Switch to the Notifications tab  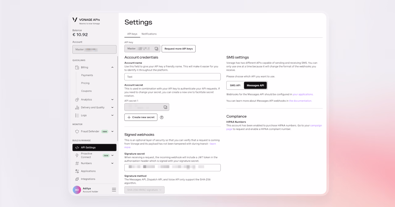click(x=149, y=34)
